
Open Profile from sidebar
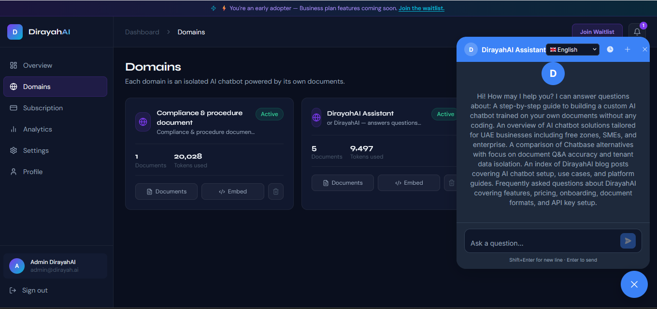pyautogui.click(x=55, y=172)
